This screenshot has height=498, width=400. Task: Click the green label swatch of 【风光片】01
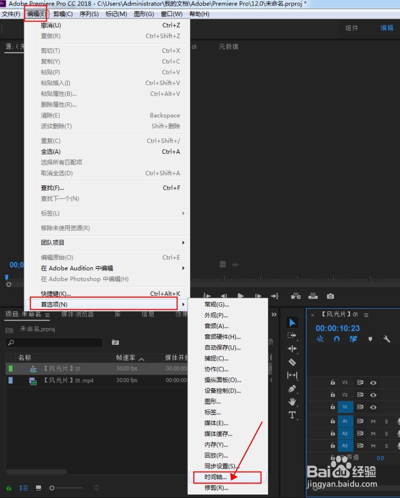tap(10, 368)
